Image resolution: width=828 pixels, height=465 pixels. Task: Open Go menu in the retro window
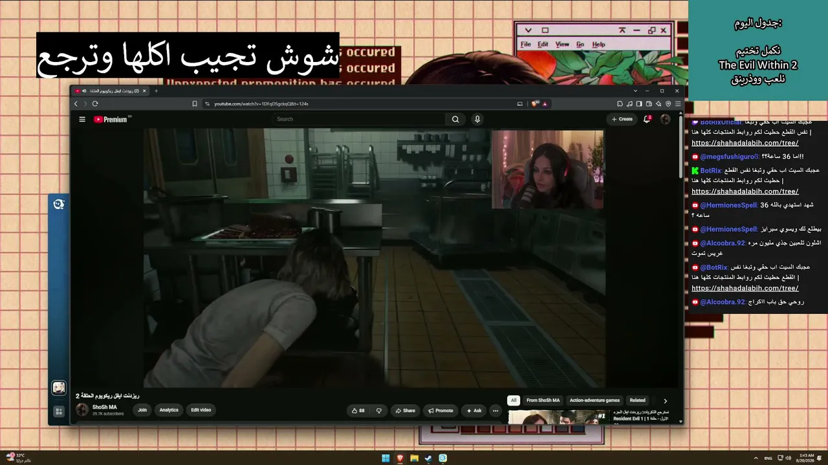[580, 45]
